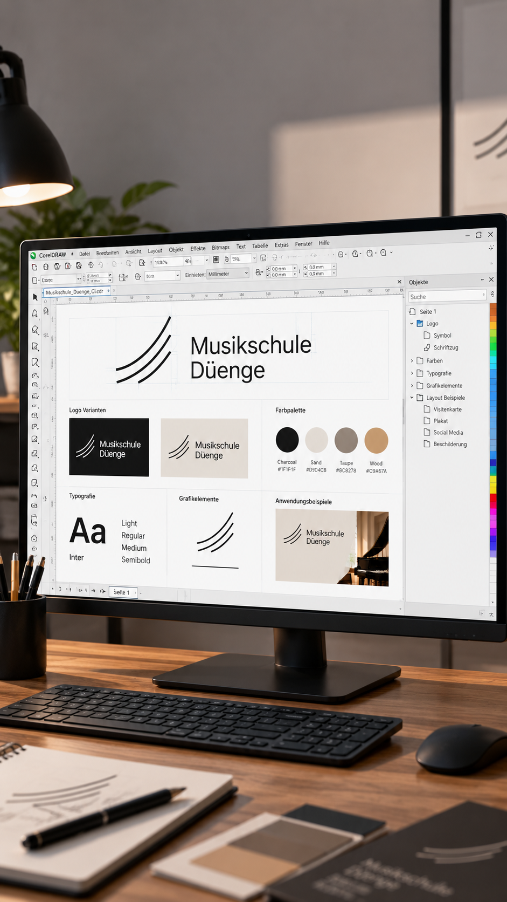Click the text 'Inter'
Screen dimensions: 507x902
point(77,557)
